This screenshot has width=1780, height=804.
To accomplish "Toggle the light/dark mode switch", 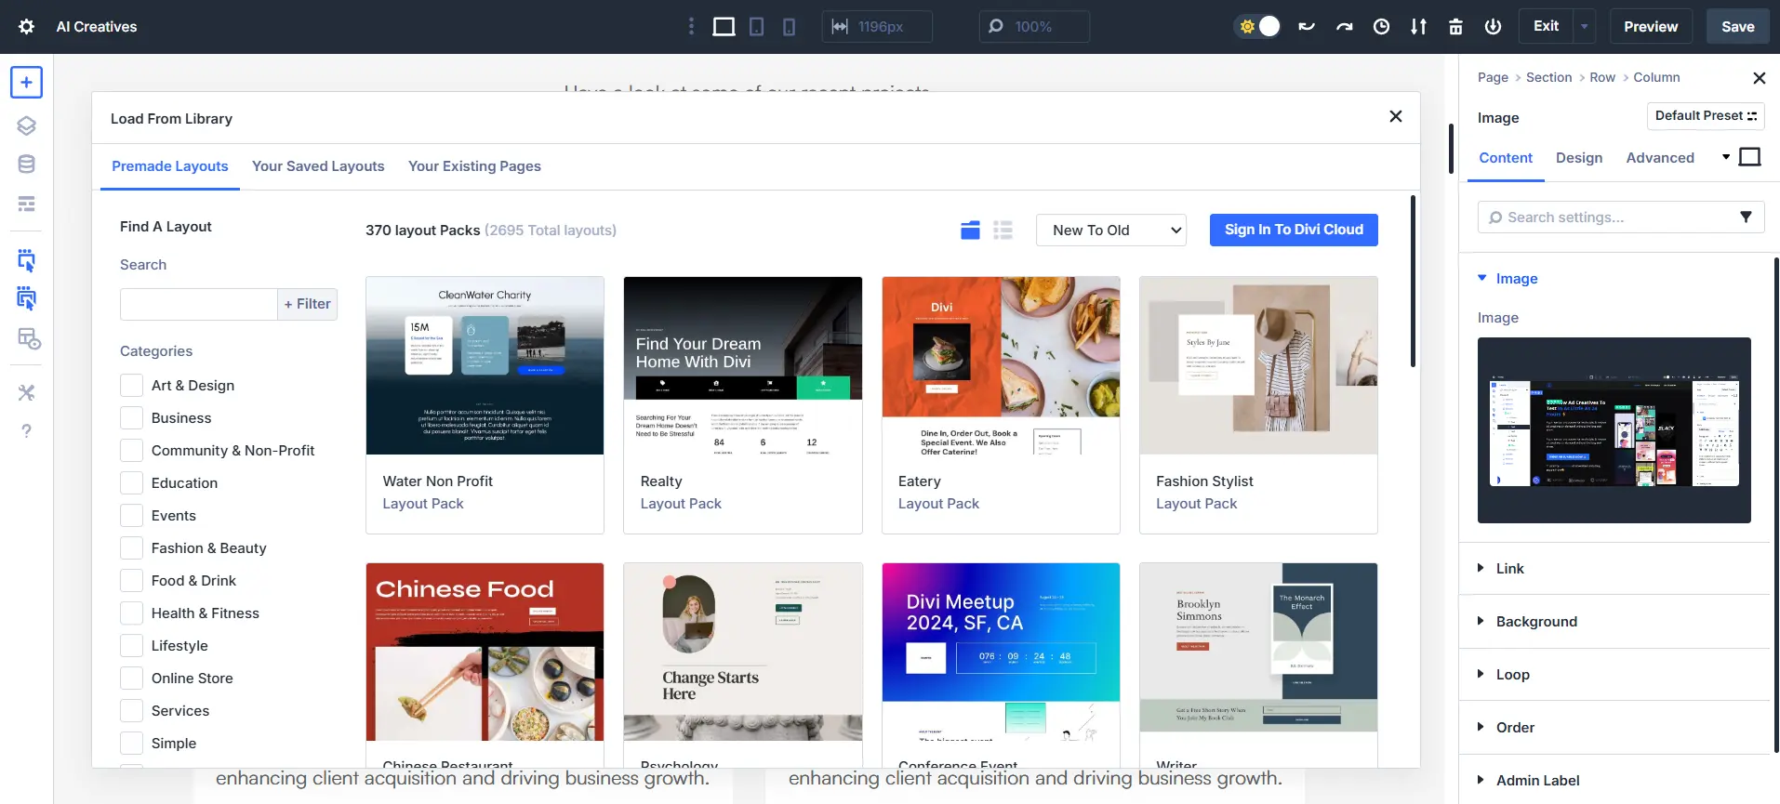I will pyautogui.click(x=1257, y=27).
